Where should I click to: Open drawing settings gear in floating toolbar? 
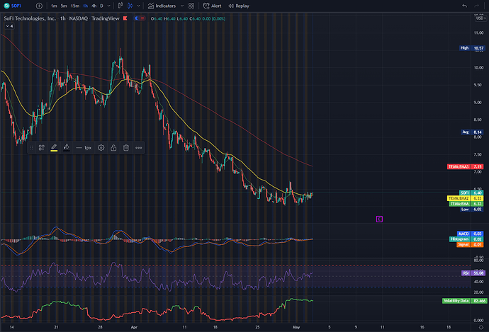tap(101, 148)
